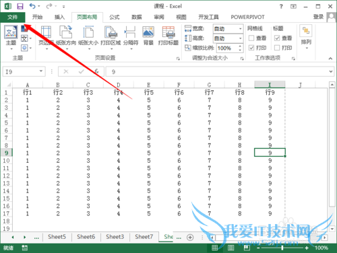Viewport: 337px width, 253px height.
Task: Click next sheet navigation arrow
Action: (x=24, y=238)
